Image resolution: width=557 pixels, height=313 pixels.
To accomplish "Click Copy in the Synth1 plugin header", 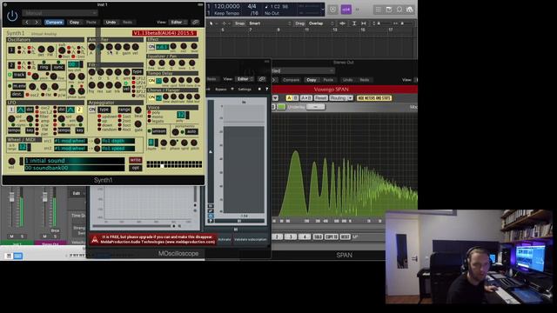I will [74, 22].
